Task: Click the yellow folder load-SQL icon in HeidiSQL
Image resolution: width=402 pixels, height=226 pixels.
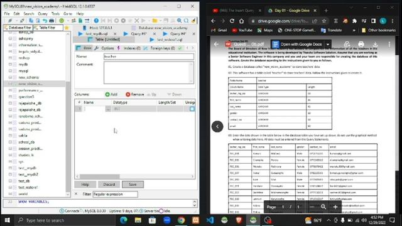Action: (x=155, y=21)
